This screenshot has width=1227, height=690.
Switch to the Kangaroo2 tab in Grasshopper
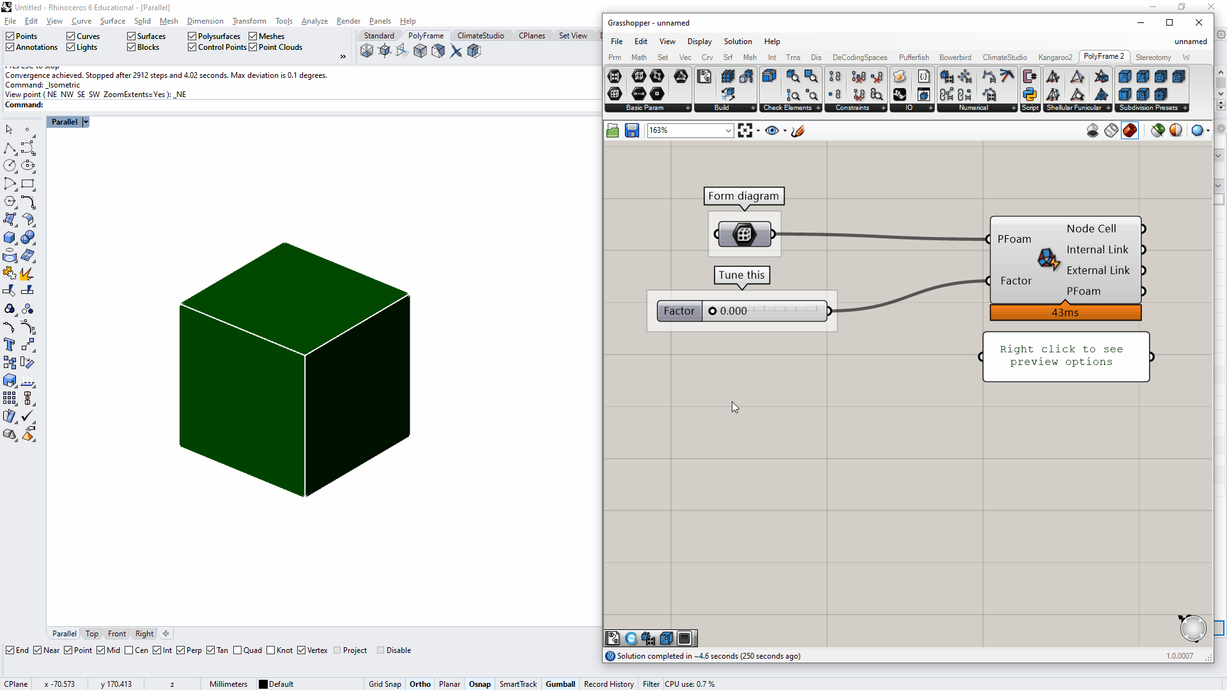(1055, 57)
